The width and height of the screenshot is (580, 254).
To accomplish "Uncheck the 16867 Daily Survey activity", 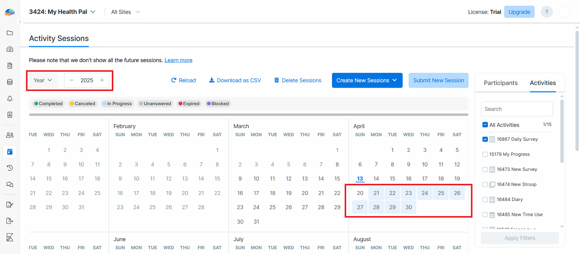I will 485,139.
